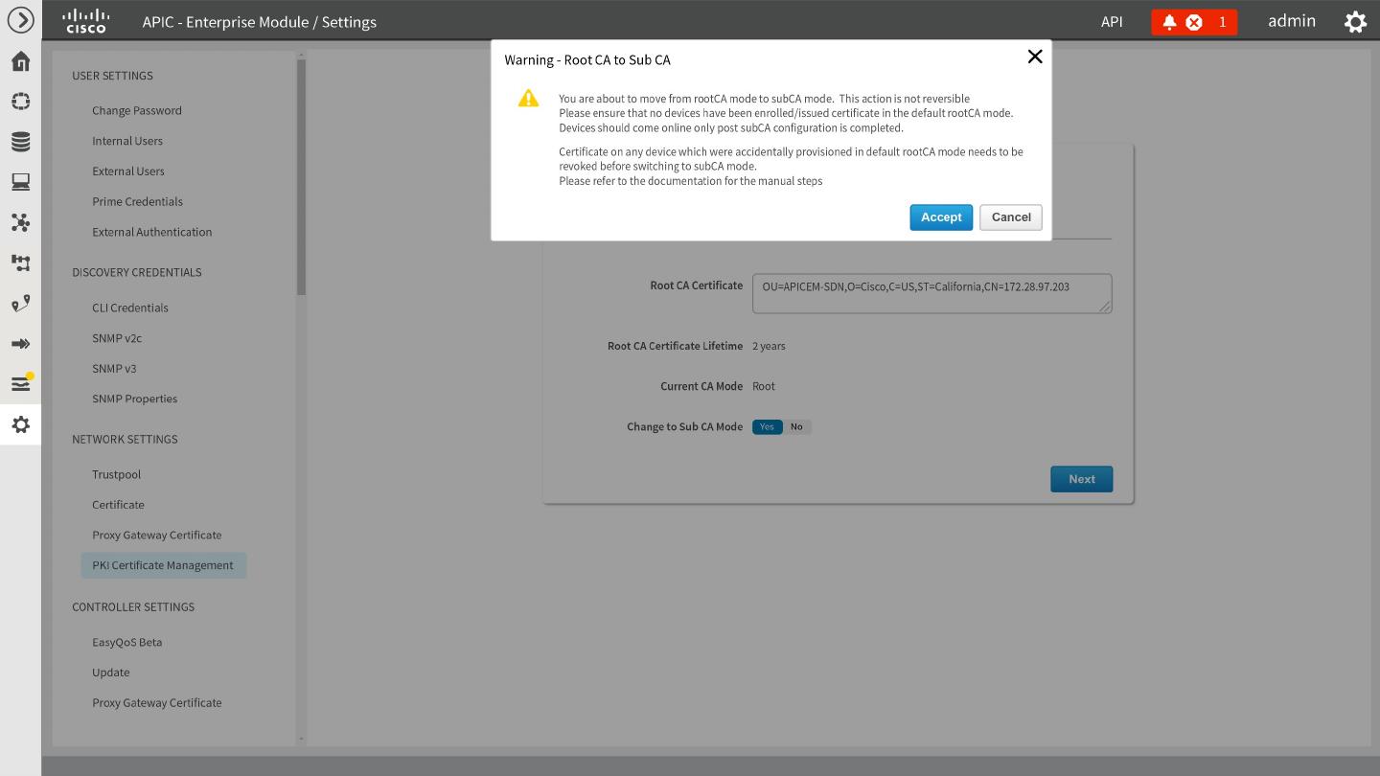Viewport: 1380px width, 776px height.
Task: Open the stacked-disks inventory icon in sidebar
Action: (x=20, y=142)
